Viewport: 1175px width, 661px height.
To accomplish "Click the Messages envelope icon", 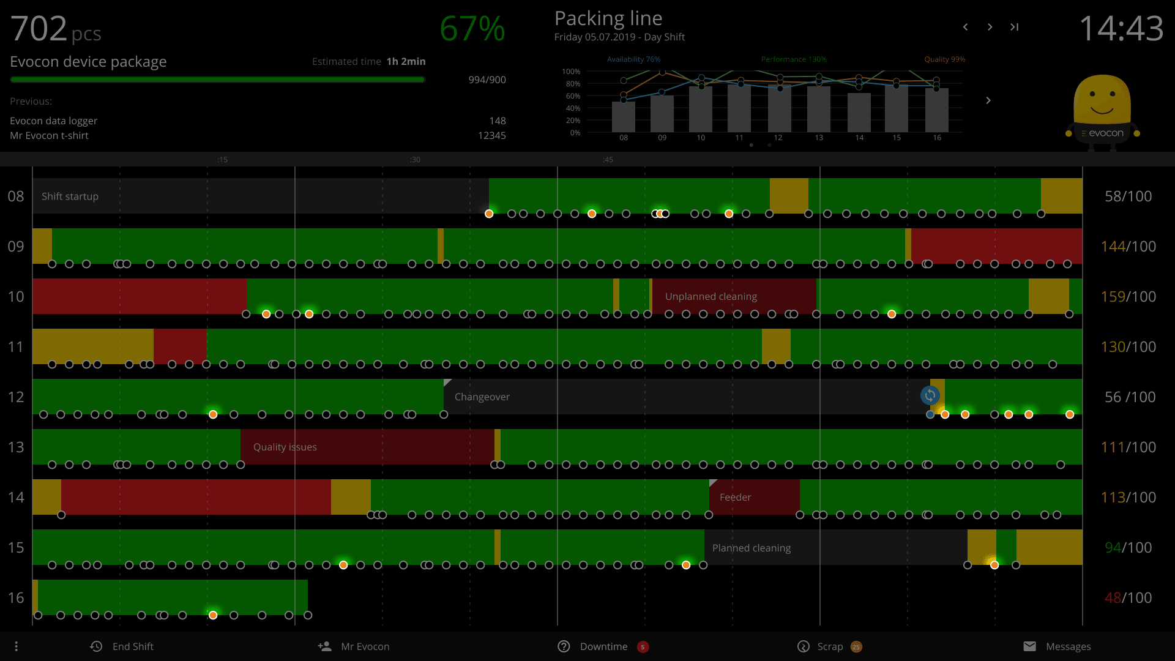I will click(1029, 646).
